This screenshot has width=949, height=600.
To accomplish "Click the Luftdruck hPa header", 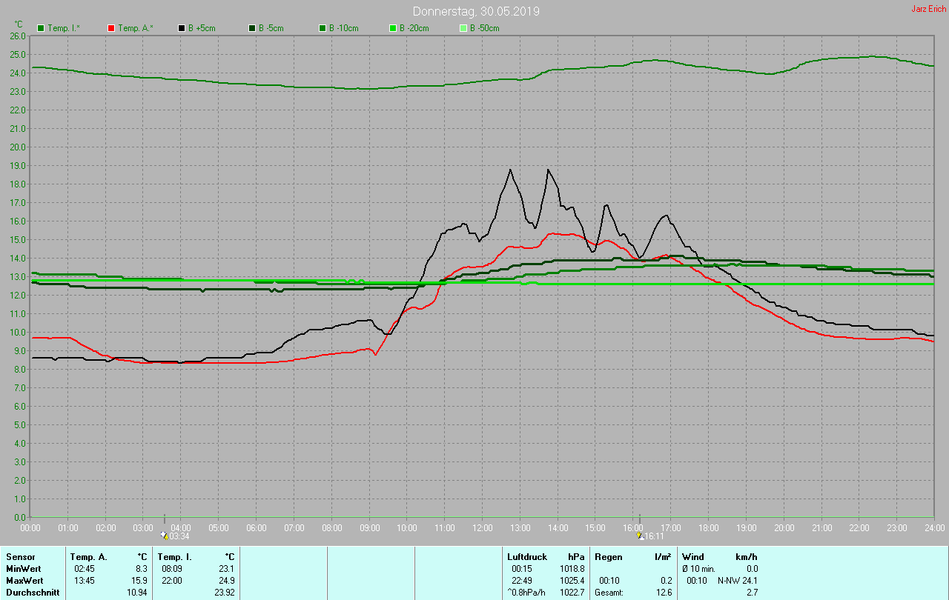I will pos(546,556).
